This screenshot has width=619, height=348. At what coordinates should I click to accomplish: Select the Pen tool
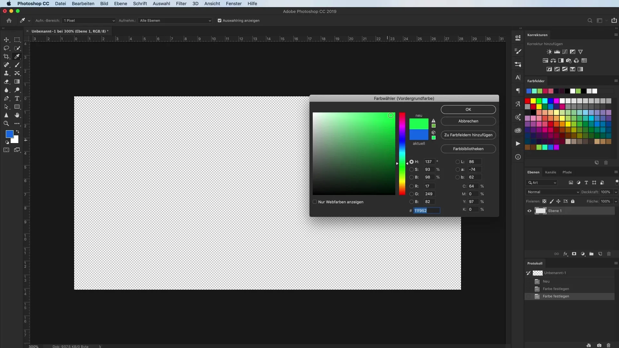6,98
